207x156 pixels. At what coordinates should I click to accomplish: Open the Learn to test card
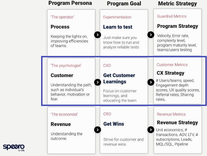[x=124, y=32]
